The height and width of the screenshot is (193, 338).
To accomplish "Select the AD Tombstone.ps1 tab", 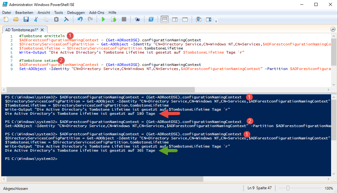I will [21, 30].
